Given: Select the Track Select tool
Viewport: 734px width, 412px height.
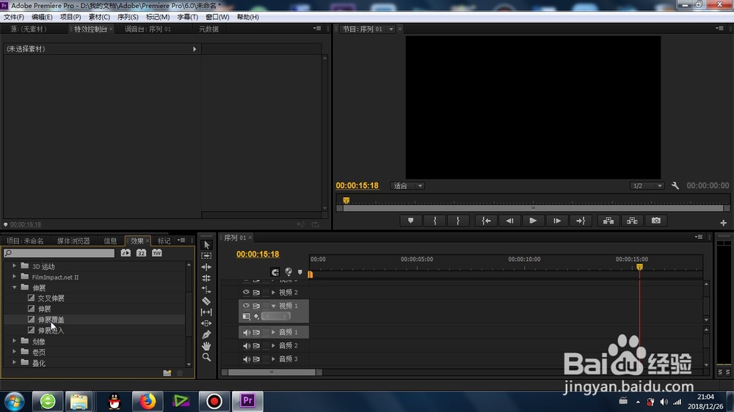Looking at the screenshot, I should pyautogui.click(x=206, y=256).
